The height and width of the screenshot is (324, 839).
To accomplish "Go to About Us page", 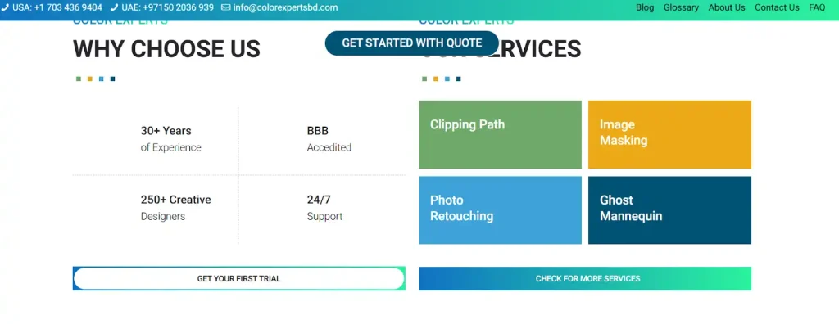I will pyautogui.click(x=727, y=7).
